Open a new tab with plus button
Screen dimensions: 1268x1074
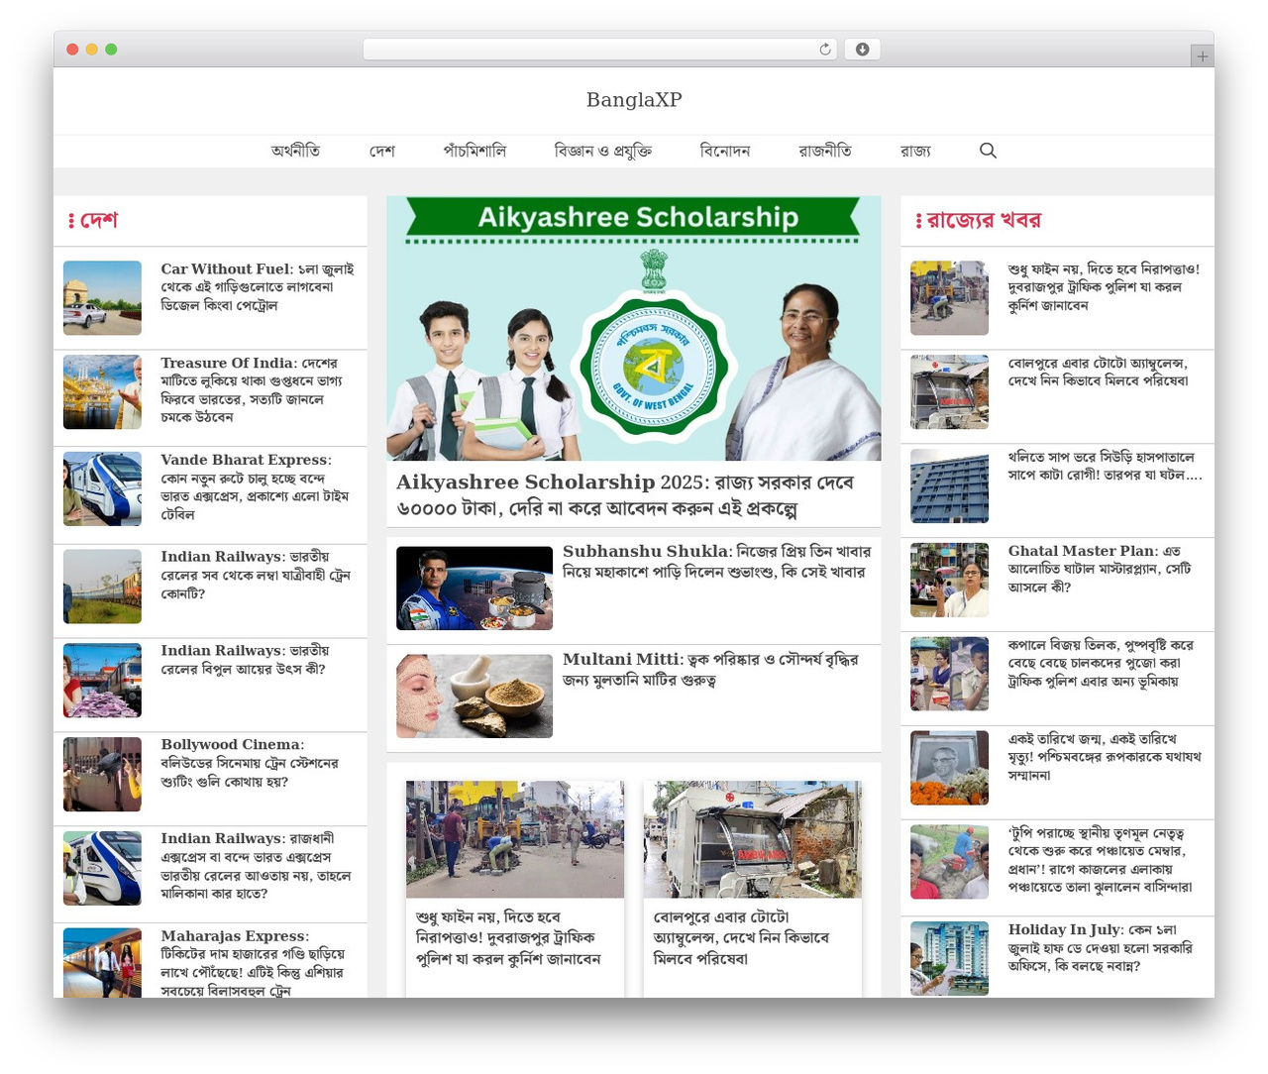(x=1202, y=56)
